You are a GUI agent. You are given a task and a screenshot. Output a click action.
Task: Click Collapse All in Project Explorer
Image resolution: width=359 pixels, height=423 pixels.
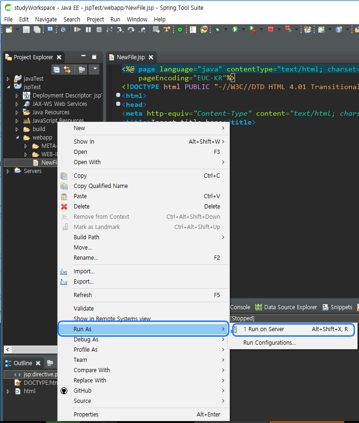[56, 69]
